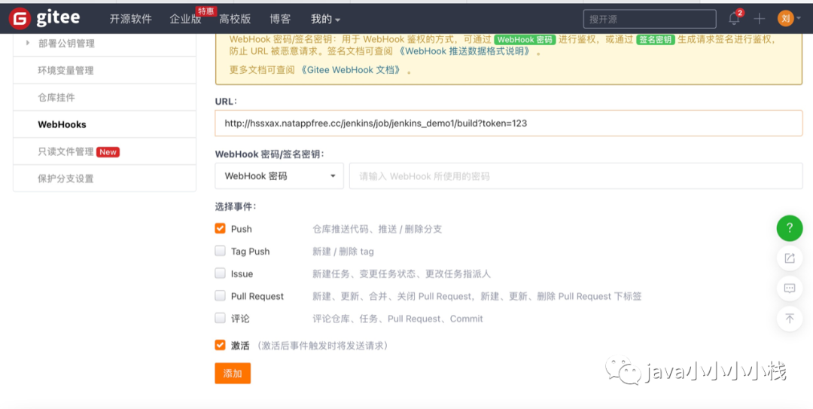The width and height of the screenshot is (813, 409).
Task: Uncheck the Push event checkbox
Action: point(221,228)
